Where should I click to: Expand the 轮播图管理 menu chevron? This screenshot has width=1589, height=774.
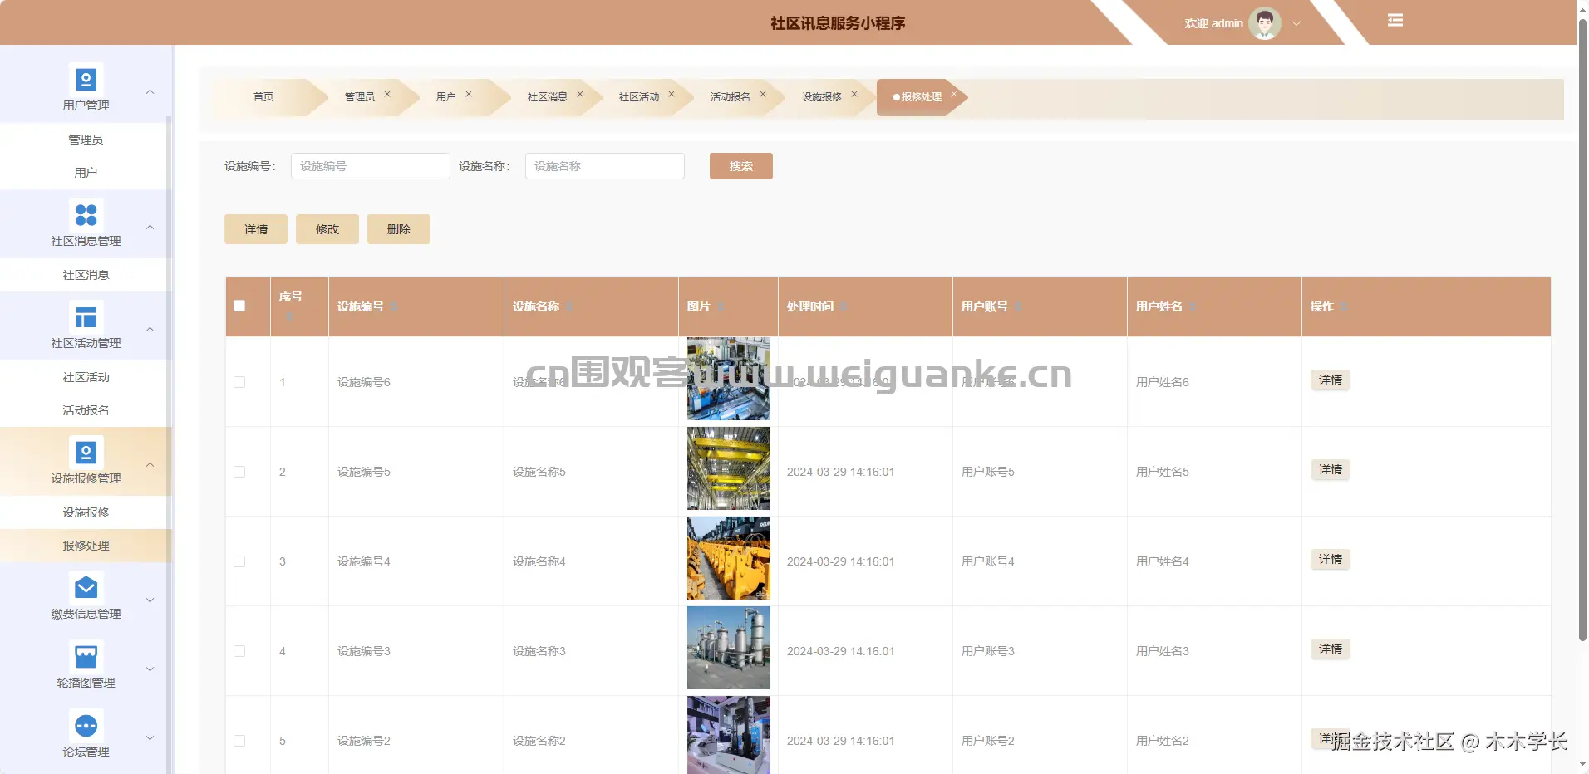[150, 669]
